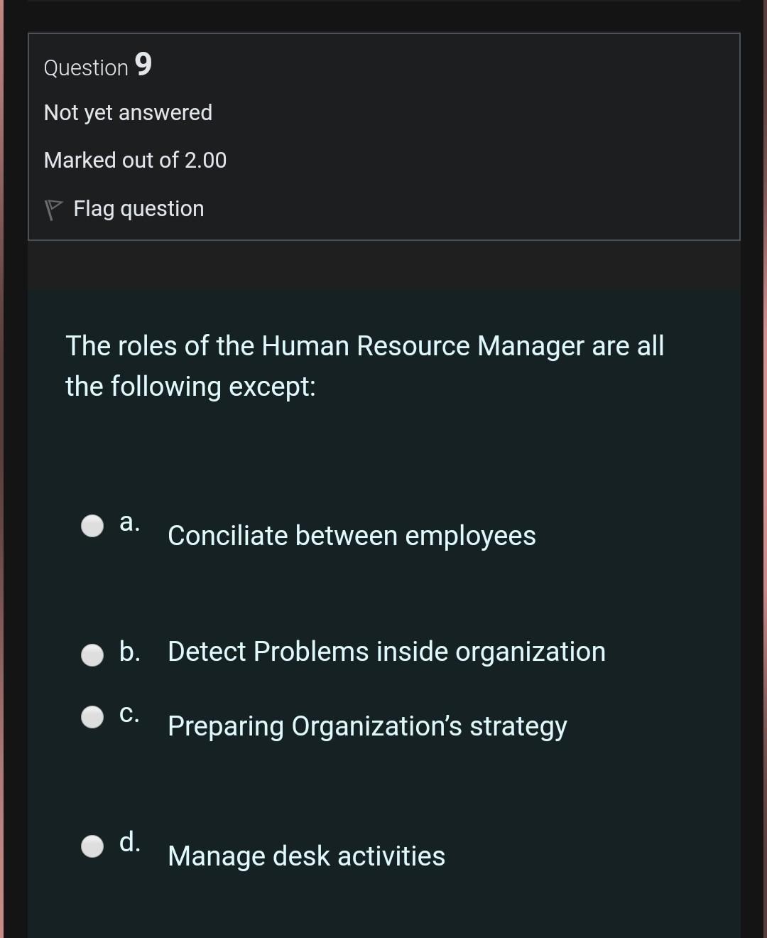
Task: Select radio button for option b
Action: (x=92, y=654)
